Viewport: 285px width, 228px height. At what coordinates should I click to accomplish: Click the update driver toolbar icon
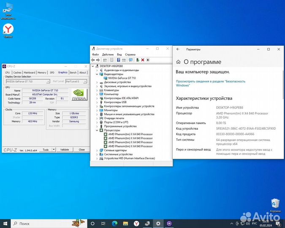coord(138,60)
